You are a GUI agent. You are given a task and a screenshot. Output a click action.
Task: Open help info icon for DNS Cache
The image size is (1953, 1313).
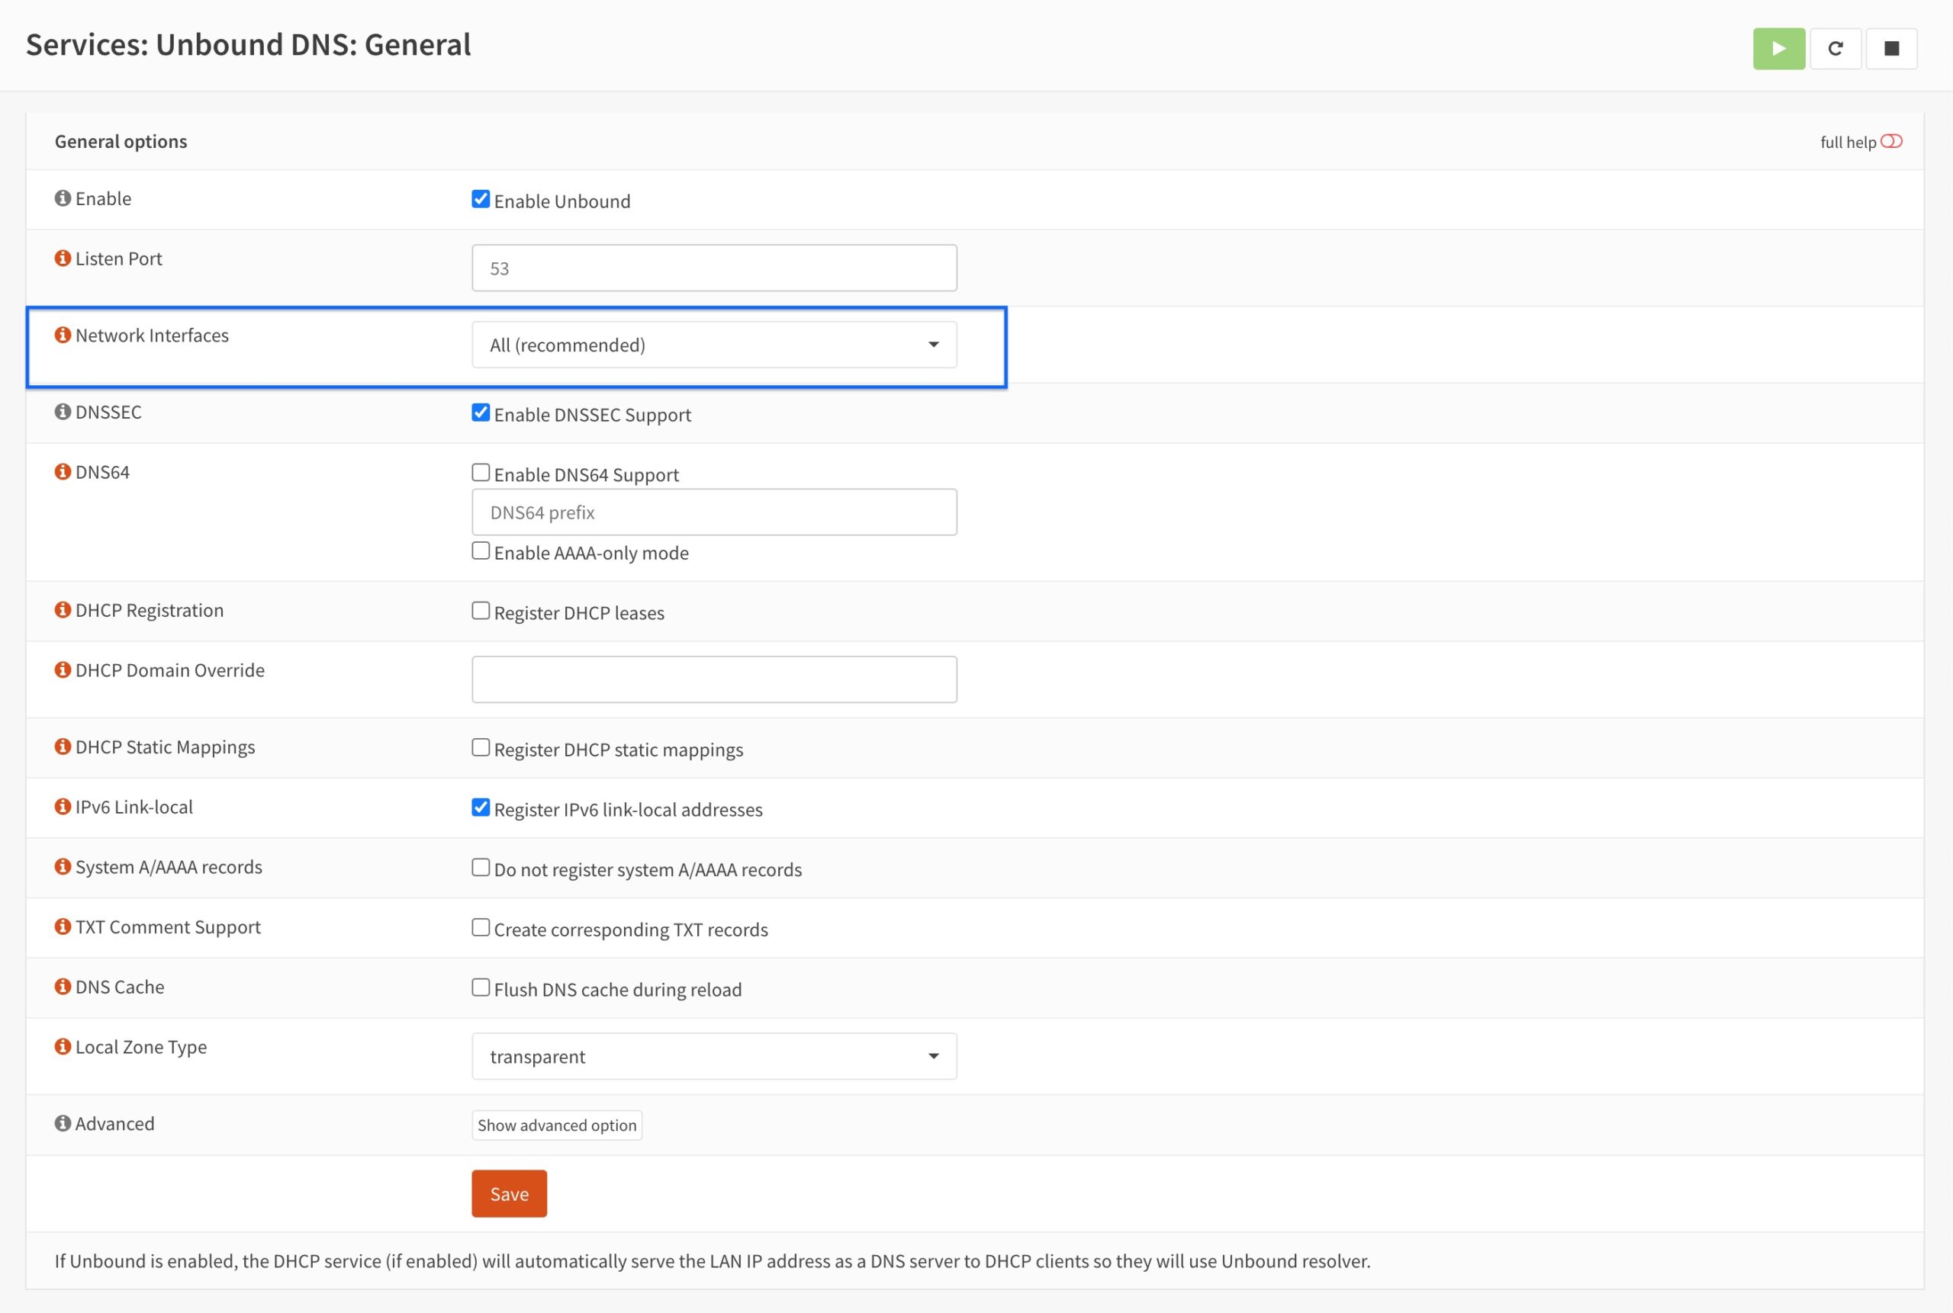(x=63, y=987)
